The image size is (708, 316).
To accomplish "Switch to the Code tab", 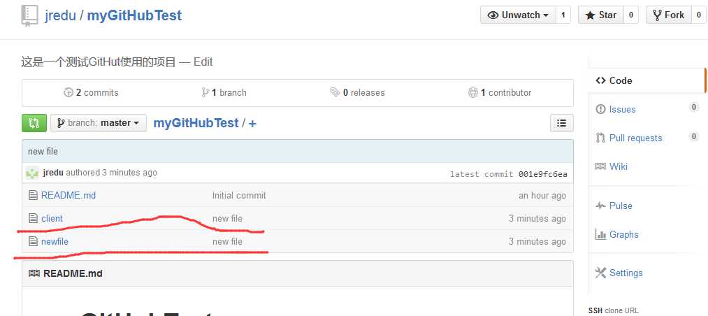I will click(647, 81).
